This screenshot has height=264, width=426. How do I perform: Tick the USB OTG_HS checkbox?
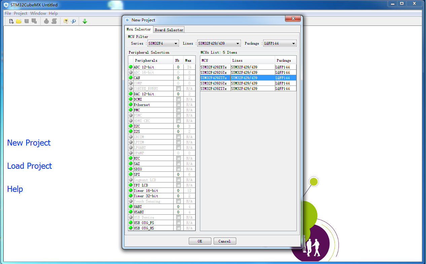(178, 228)
